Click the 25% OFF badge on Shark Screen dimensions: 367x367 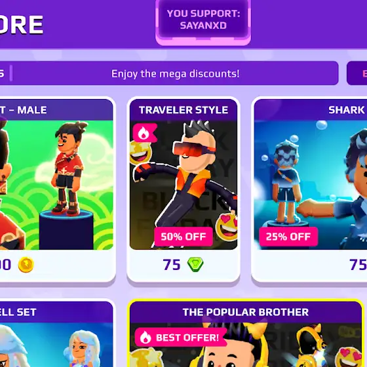point(288,237)
